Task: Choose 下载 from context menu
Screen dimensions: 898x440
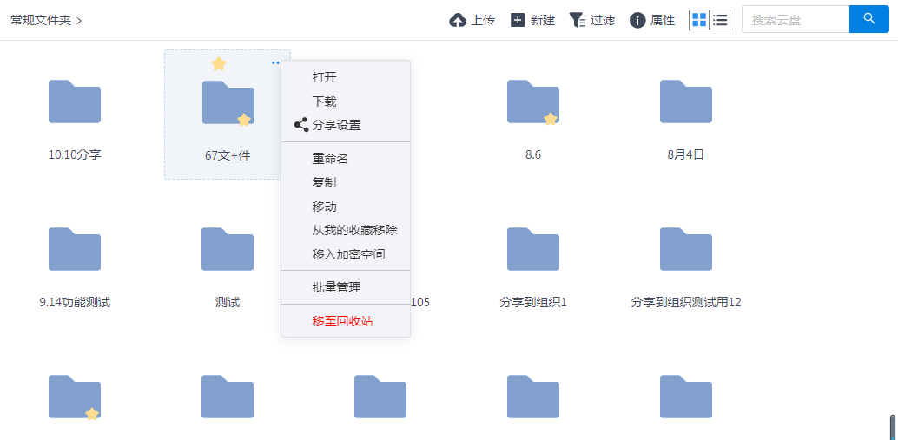Action: point(346,102)
